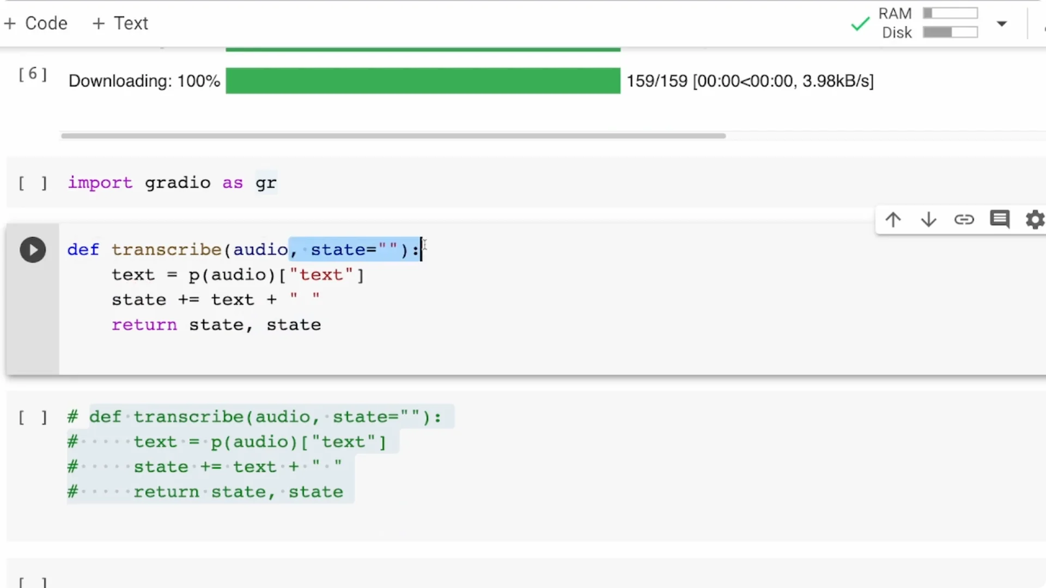Click the RAM usage indicator
The image size is (1046, 588).
click(950, 13)
